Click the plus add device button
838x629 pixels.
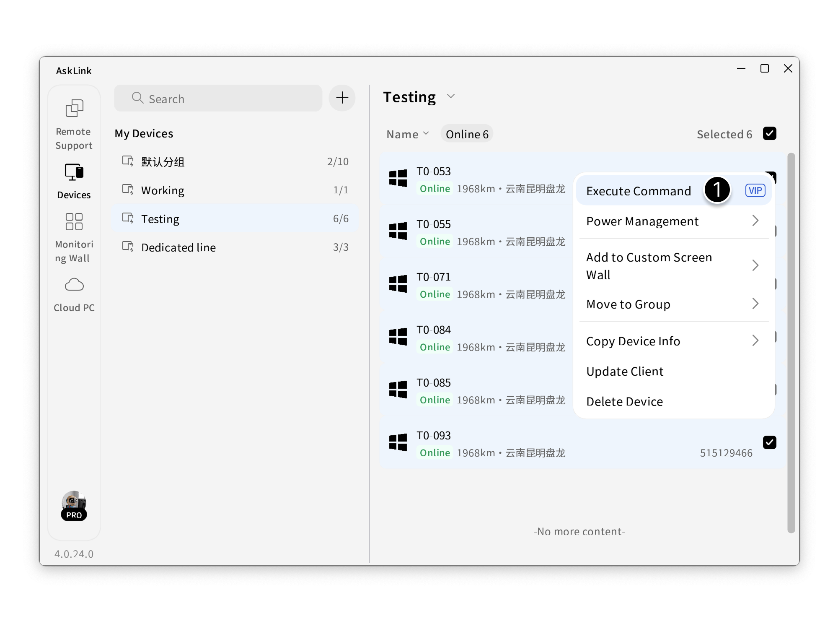tap(342, 98)
